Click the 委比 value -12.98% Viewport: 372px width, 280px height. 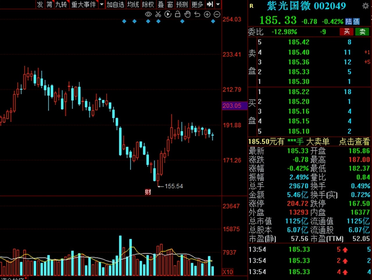tap(284, 32)
